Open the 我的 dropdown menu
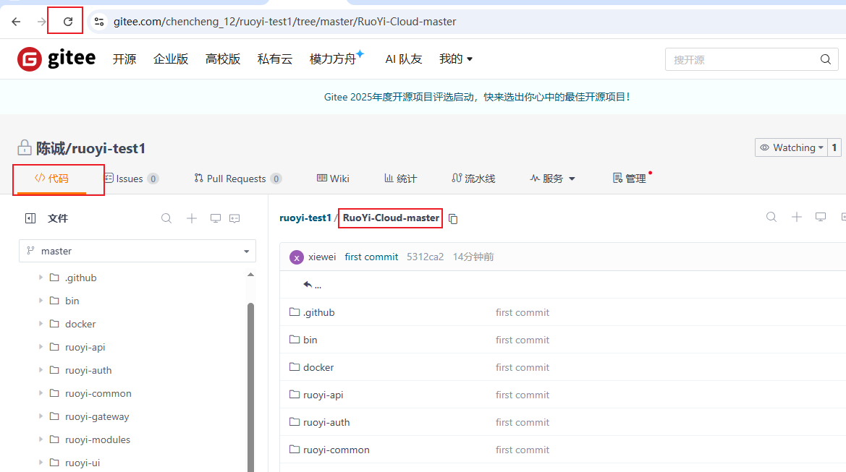 456,59
